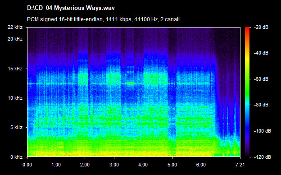Select the 1:00 time axis marker
This screenshot has width=281, height=175.
coord(56,165)
